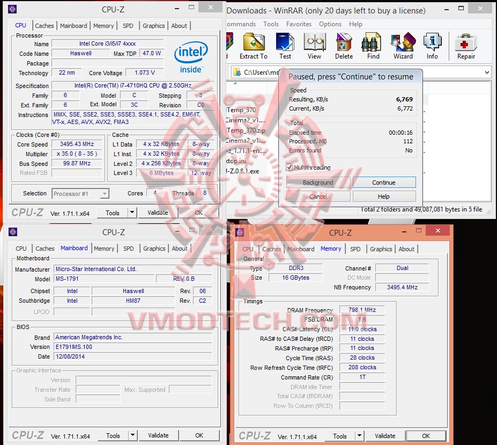Click the 16 GBytes memory size field

(295, 278)
